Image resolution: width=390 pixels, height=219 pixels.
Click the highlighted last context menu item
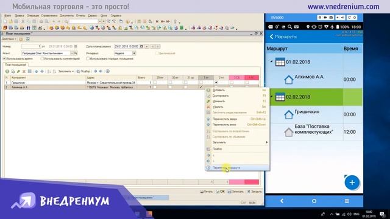(x=237, y=168)
